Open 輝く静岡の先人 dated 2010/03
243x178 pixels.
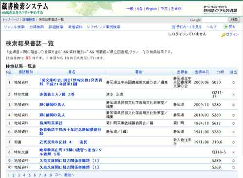tap(52, 115)
